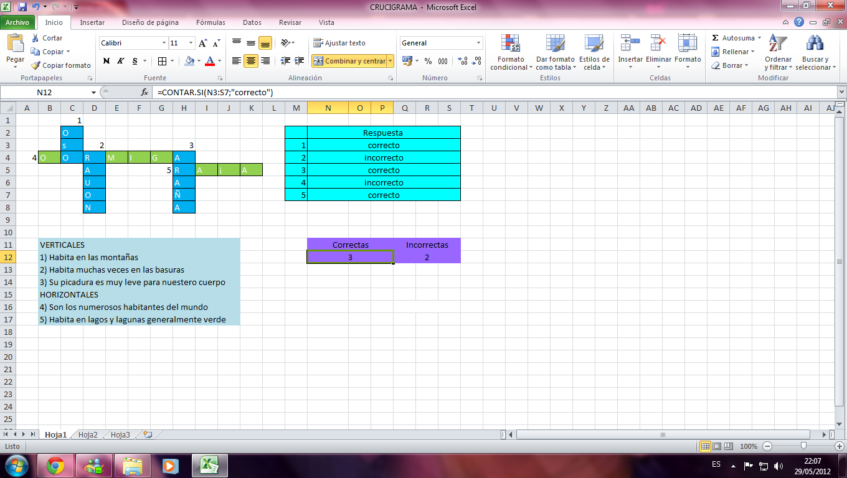Image resolution: width=847 pixels, height=478 pixels.
Task: Open number format General dropdown
Action: point(479,43)
